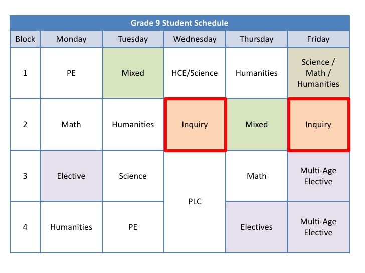This screenshot has width=365, height=273.
Task: Click Thursday's Electives cell
Action: [x=256, y=227]
